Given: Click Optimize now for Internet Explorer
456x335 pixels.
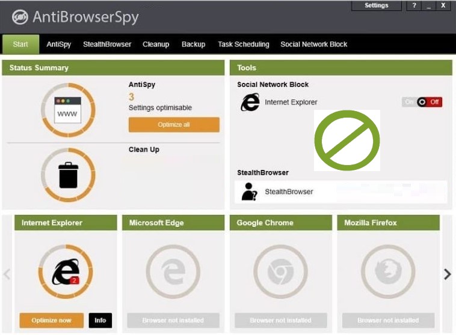Looking at the screenshot, I should [x=52, y=321].
